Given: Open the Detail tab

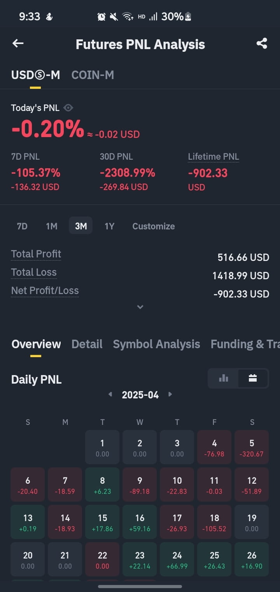Looking at the screenshot, I should point(87,344).
